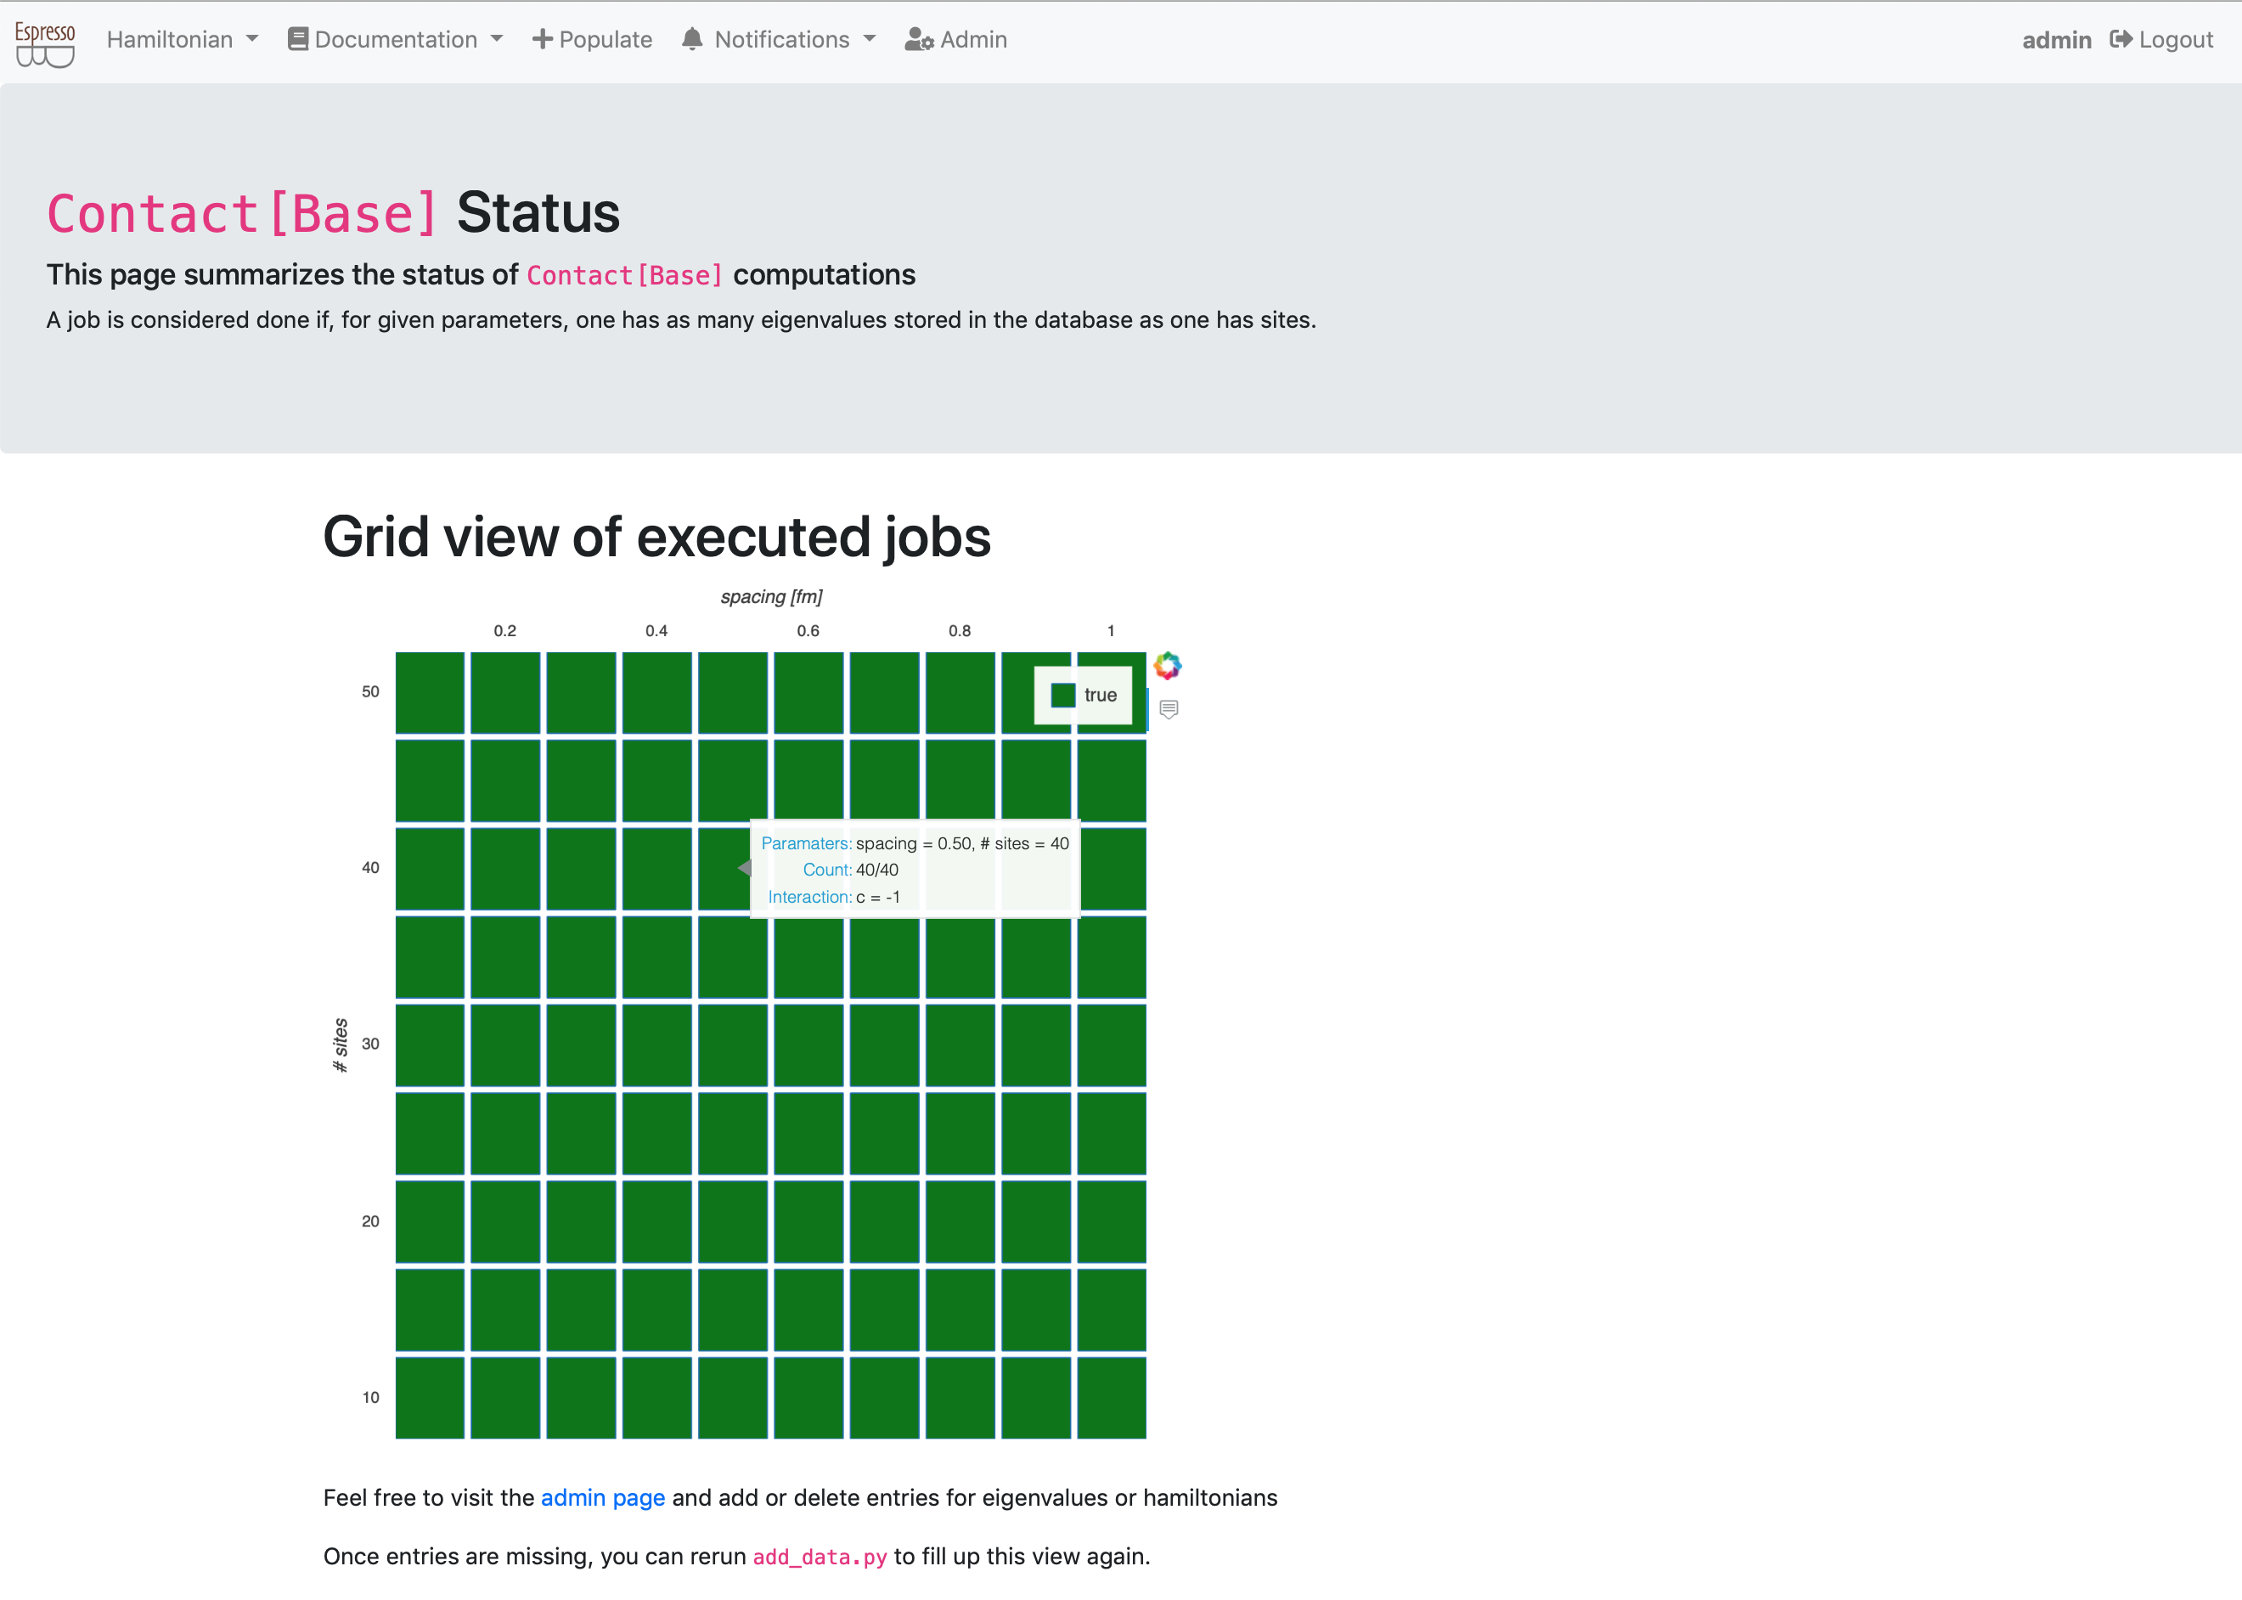Click grid cell at spacing 0.6, sites 20
This screenshot has height=1600, width=2242.
click(808, 1222)
